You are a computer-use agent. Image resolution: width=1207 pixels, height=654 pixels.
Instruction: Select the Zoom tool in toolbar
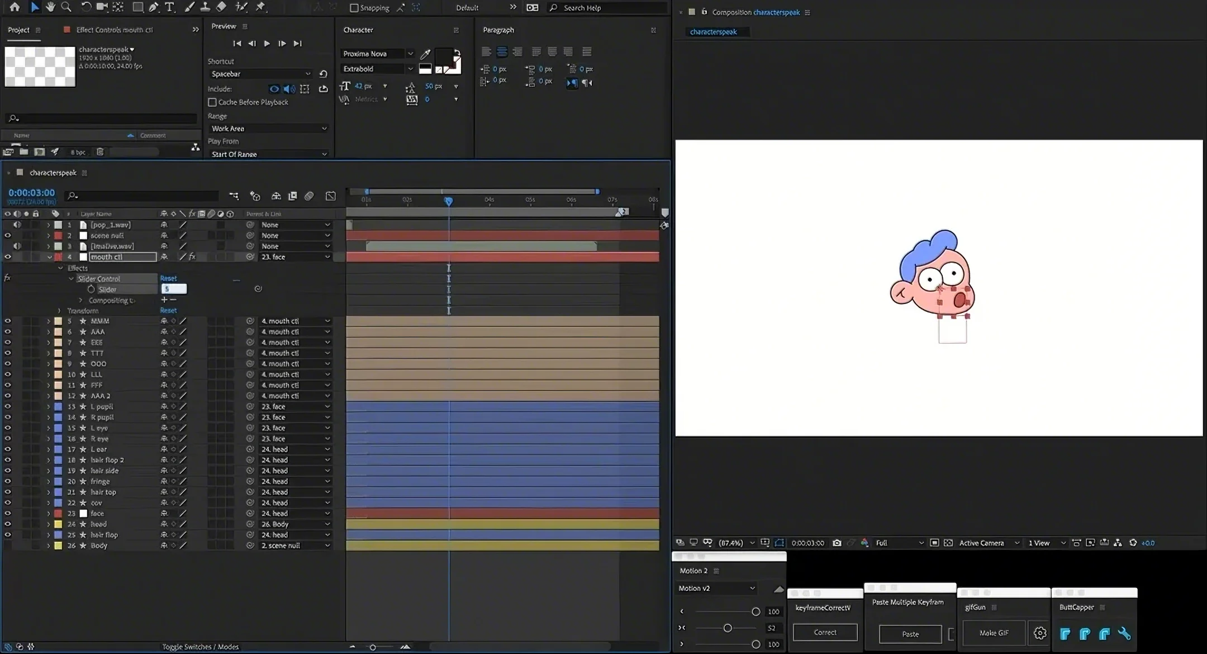click(x=66, y=7)
